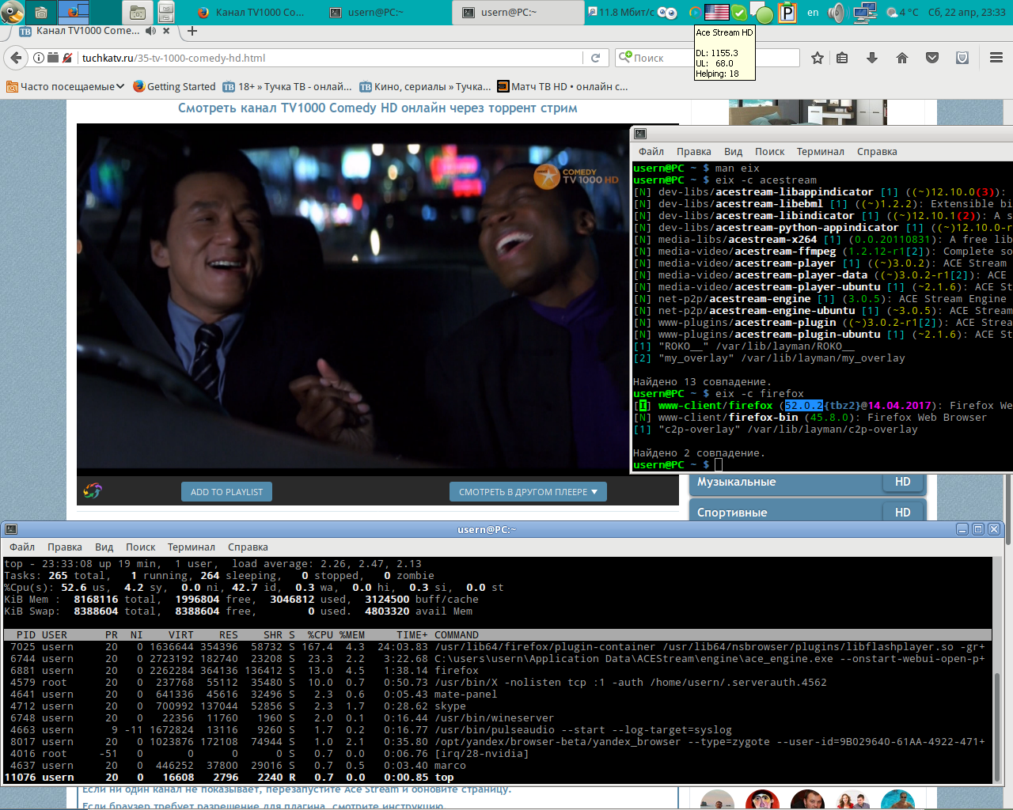
Task: Click the 'en' language indicator
Action: (x=813, y=12)
